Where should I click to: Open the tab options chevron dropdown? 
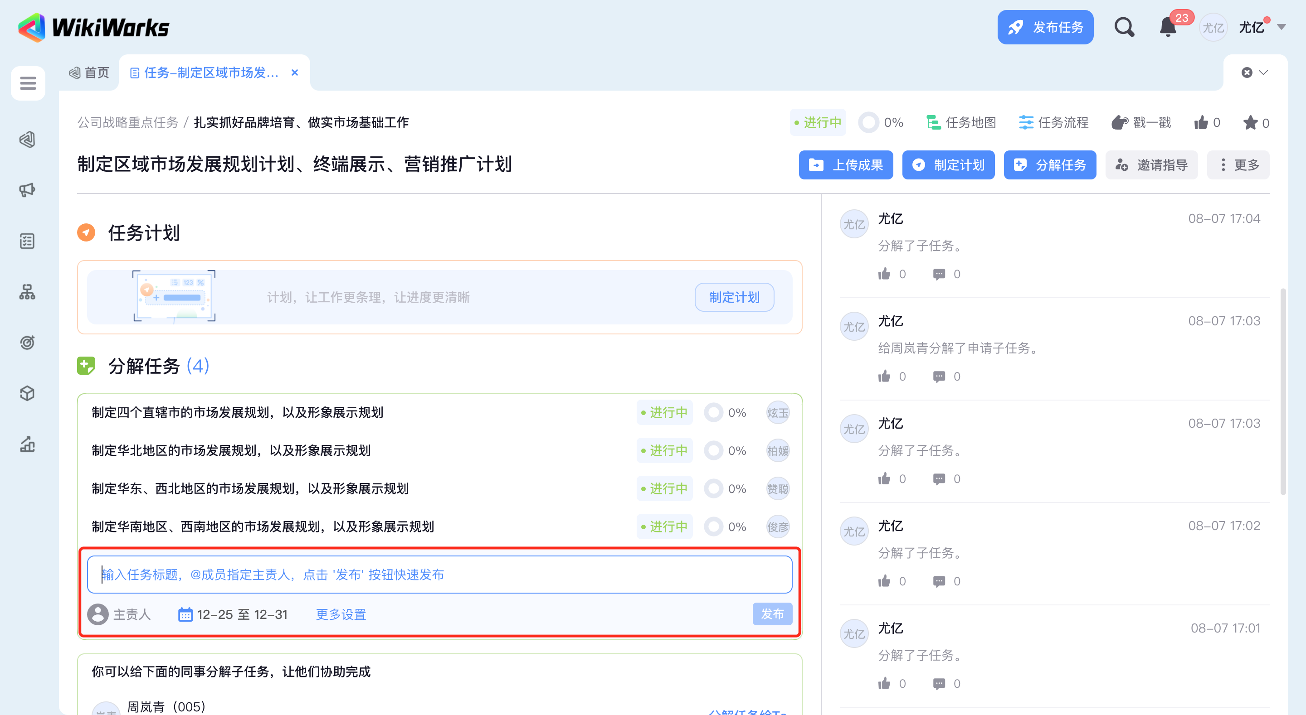coord(1263,72)
